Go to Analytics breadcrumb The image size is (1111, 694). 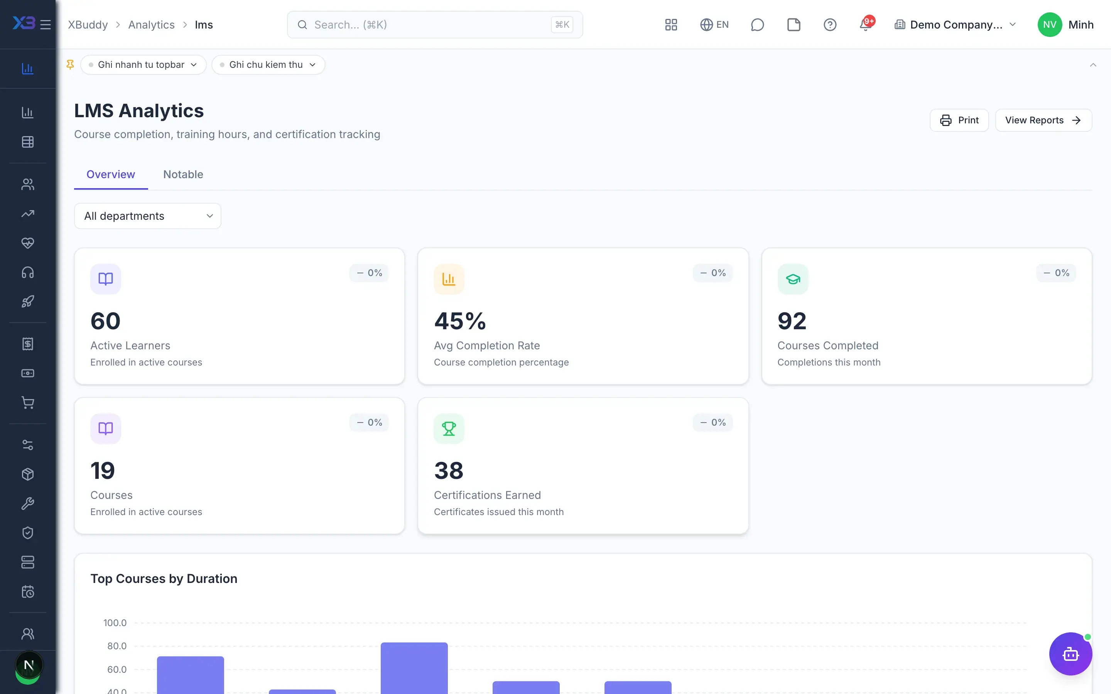coord(152,25)
